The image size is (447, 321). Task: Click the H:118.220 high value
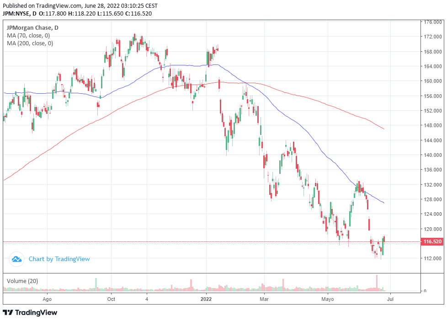coord(82,13)
